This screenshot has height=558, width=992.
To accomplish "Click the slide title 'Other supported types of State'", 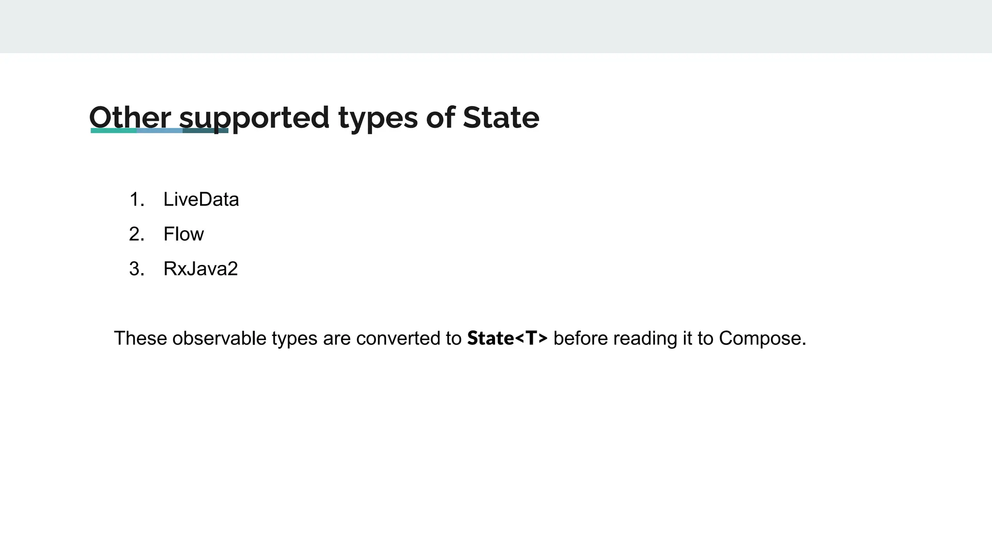I will coord(314,118).
